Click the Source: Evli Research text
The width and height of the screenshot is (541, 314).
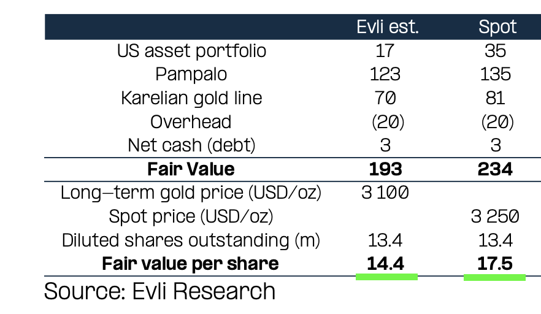159,291
